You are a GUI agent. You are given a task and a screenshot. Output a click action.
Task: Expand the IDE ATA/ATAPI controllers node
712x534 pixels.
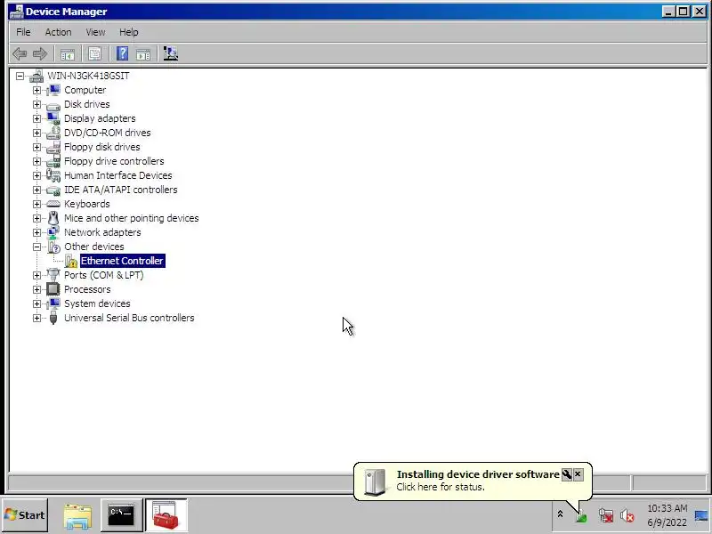tap(36, 190)
